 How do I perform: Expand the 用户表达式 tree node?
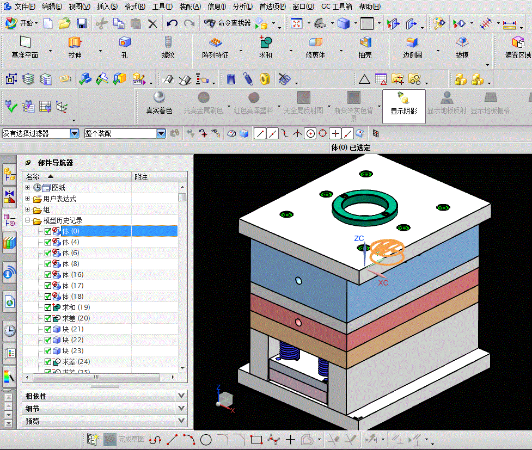pos(28,199)
